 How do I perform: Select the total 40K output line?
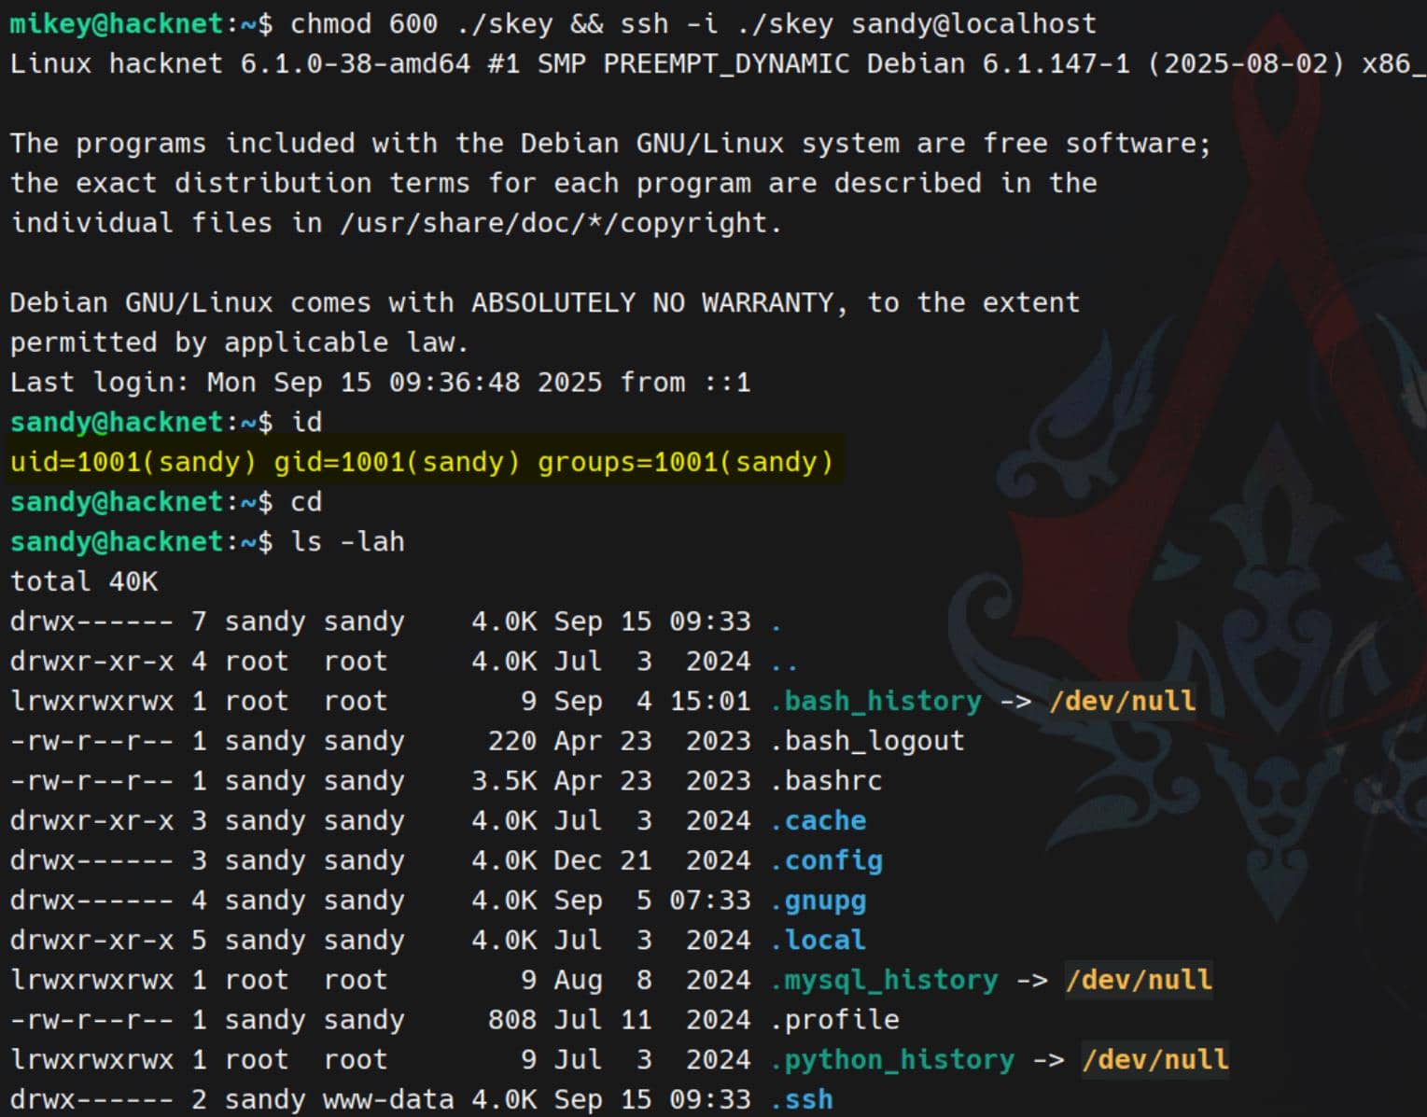pyautogui.click(x=82, y=580)
